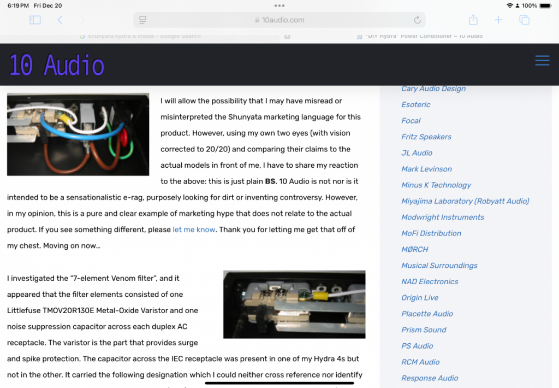
Task: Switch to the DIY Hydra Power Conditioner tab
Action: click(x=419, y=36)
